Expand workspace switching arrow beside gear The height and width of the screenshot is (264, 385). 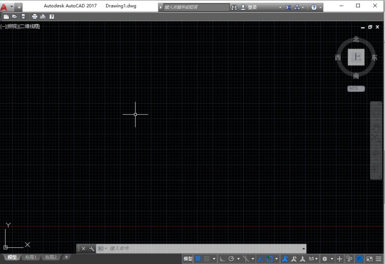click(x=332, y=258)
